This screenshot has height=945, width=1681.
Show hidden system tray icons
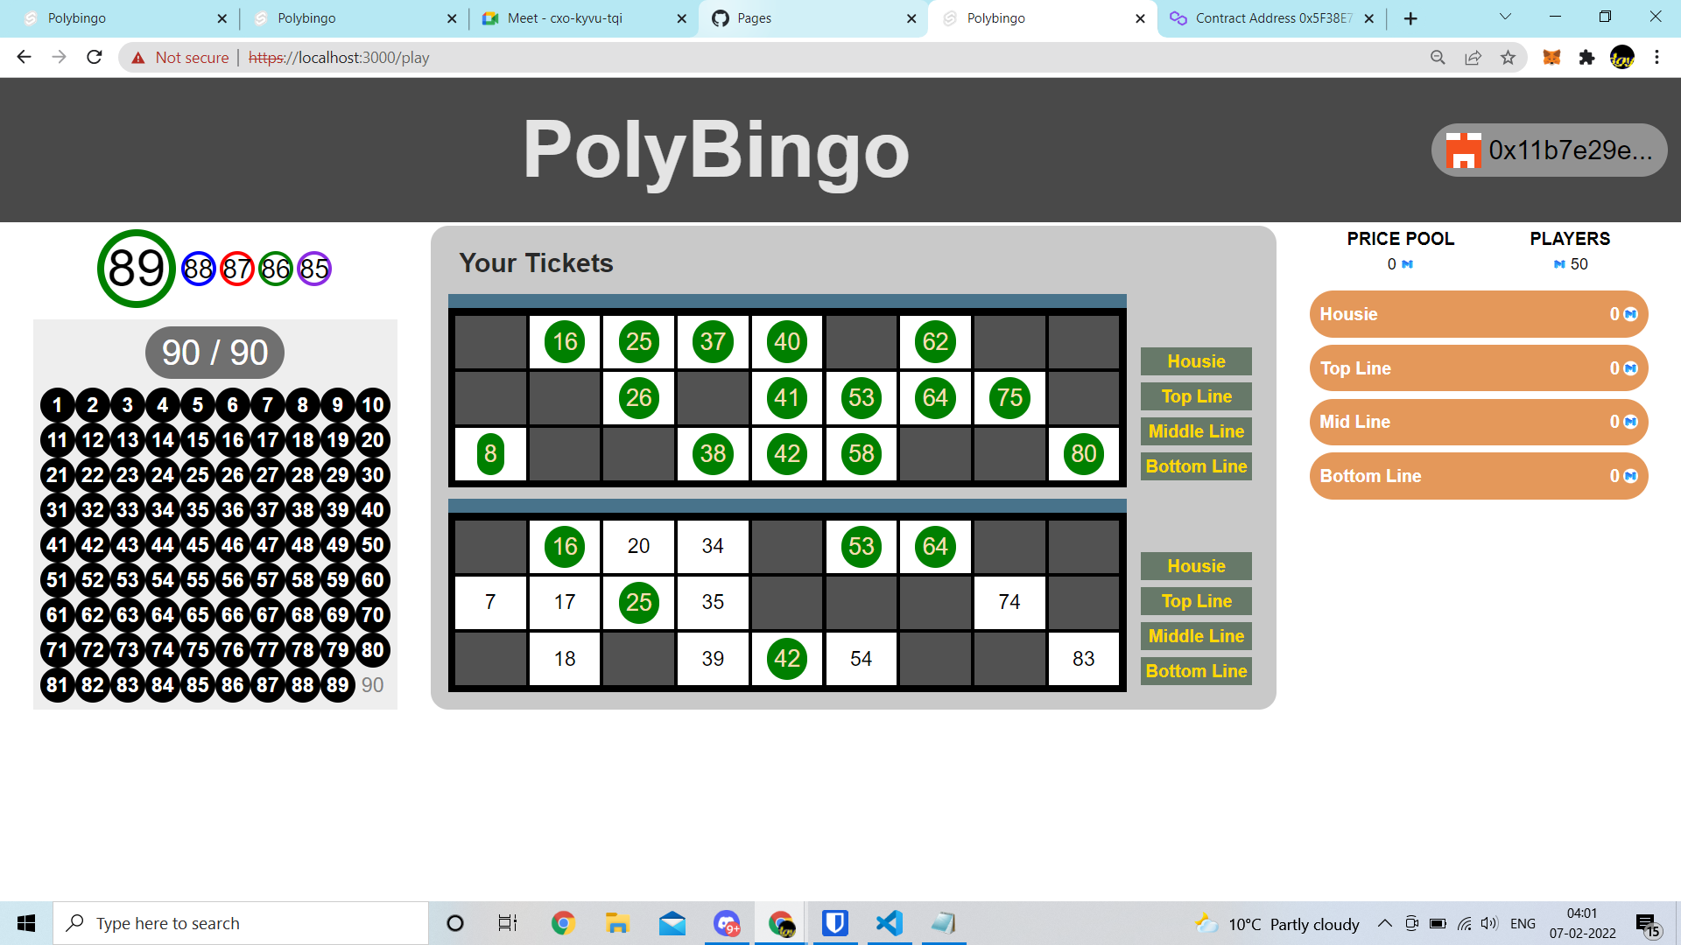pos(1384,923)
